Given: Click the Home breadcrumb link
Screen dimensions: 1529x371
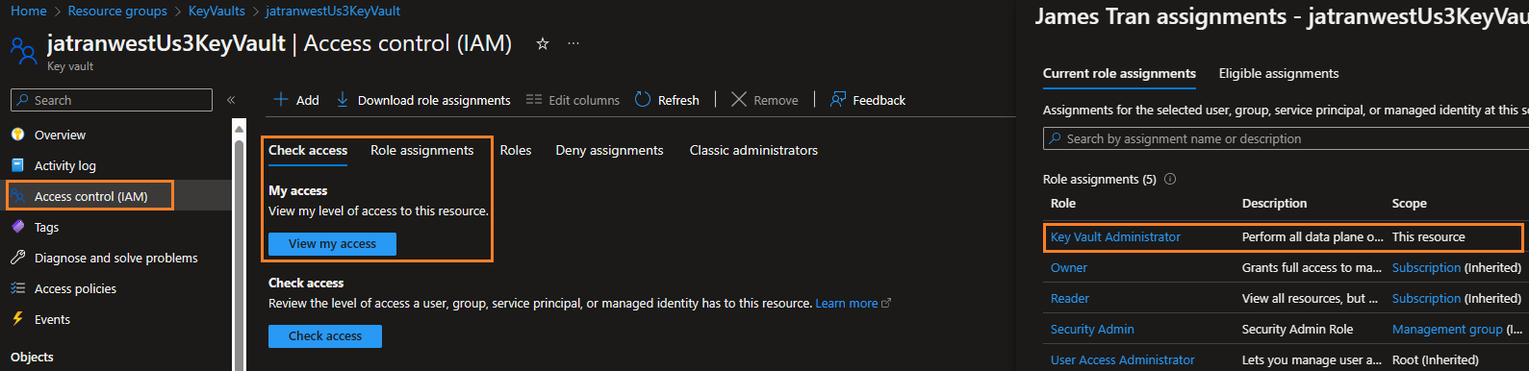Looking at the screenshot, I should click(29, 11).
